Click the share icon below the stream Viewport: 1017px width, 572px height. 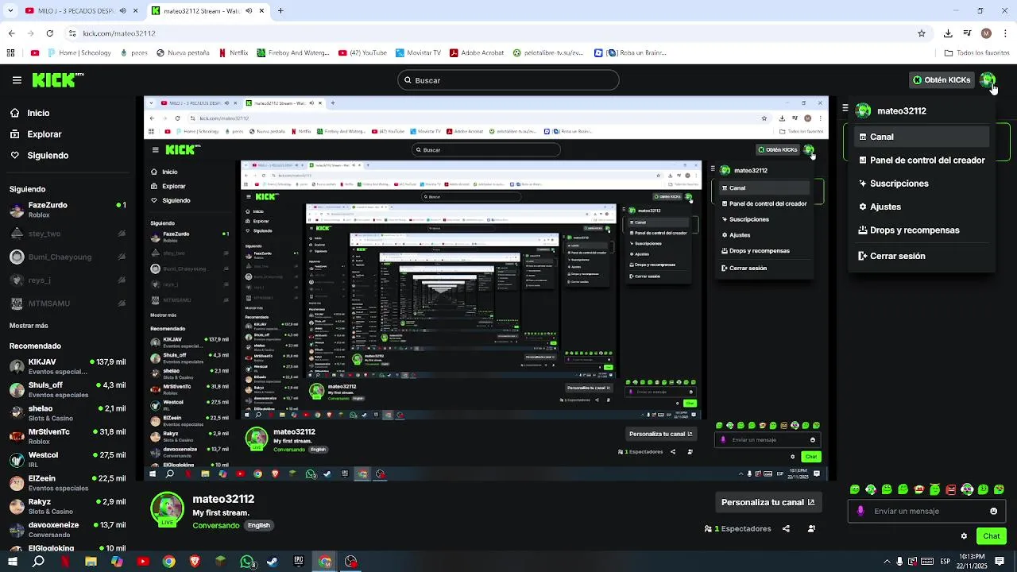click(786, 528)
